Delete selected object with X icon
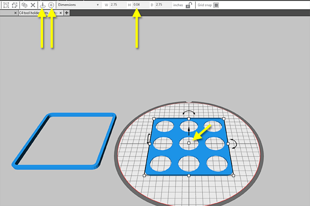The width and height of the screenshot is (310, 206). click(x=33, y=5)
